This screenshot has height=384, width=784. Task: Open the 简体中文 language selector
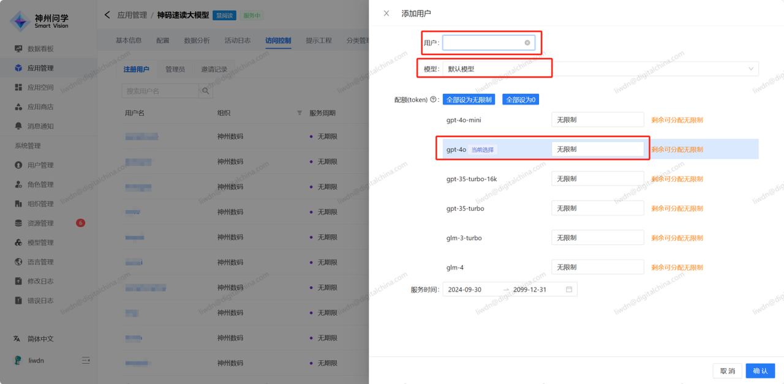pos(40,339)
